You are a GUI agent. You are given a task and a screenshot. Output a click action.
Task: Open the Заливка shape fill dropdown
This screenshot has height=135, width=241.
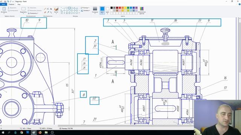pyautogui.click(x=85, y=10)
